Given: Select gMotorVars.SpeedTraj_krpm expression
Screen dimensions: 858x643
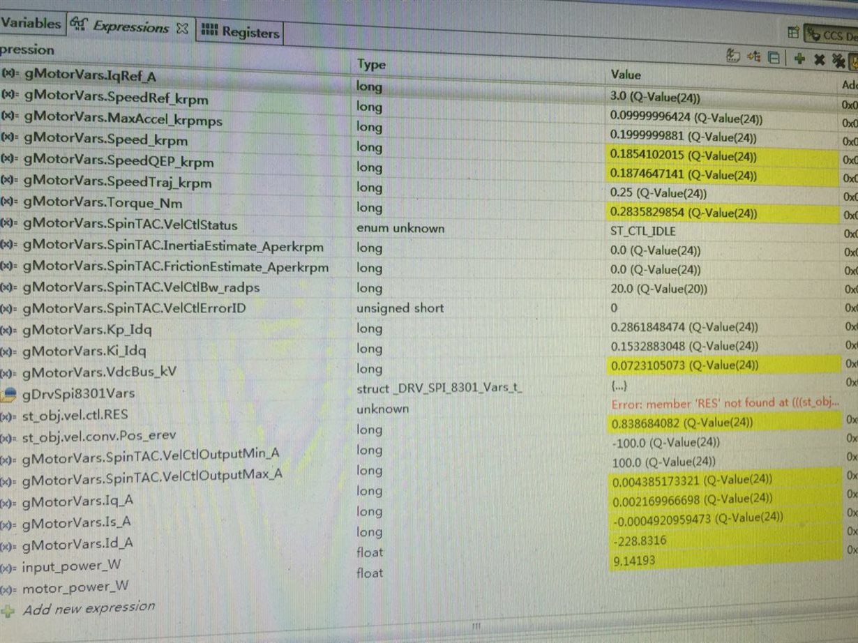Looking at the screenshot, I should pos(117,183).
